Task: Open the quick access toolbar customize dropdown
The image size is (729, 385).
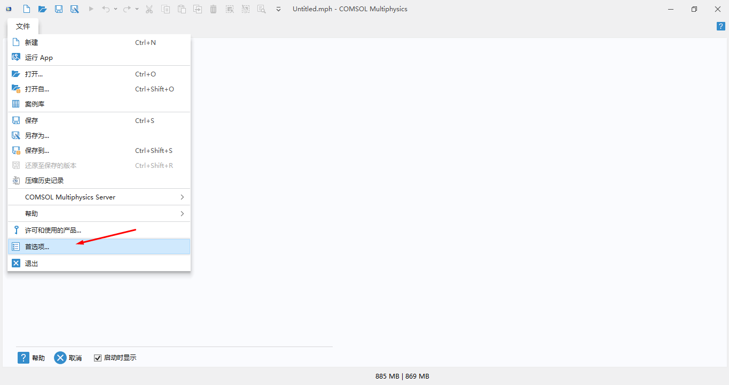Action: (x=278, y=9)
